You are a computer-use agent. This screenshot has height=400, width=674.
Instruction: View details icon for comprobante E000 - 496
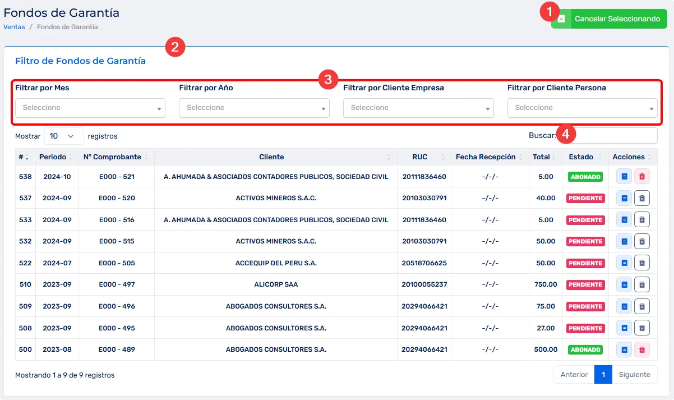tap(624, 306)
